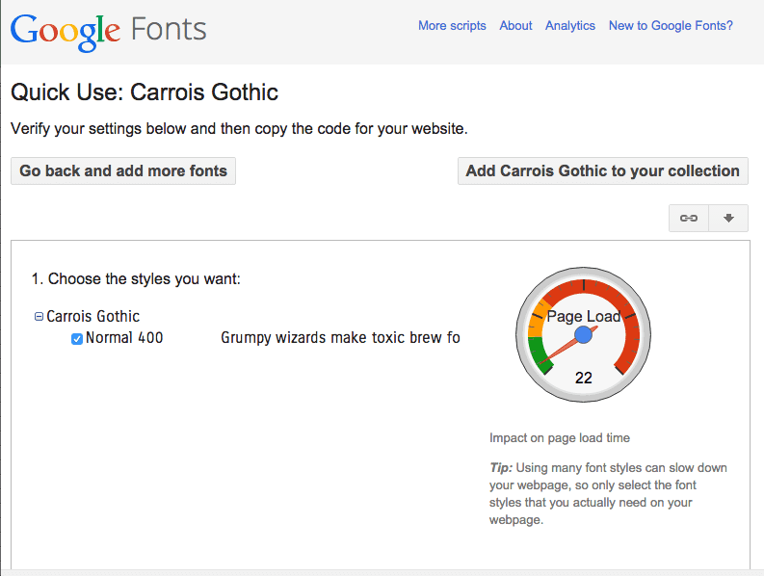Viewport: 764px width, 576px height.
Task: Collapse the Carrois Gothic font family
Action: (x=39, y=317)
